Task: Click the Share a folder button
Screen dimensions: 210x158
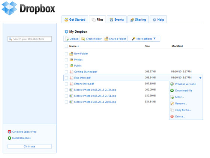Action: click(x=115, y=39)
